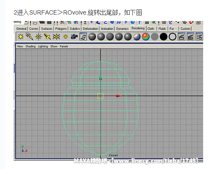Viewport: 216px width, 169px height.
Task: Switch to the Surfaces shelf tab
Action: tap(47, 29)
